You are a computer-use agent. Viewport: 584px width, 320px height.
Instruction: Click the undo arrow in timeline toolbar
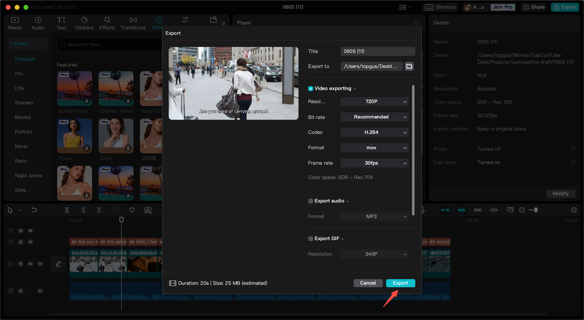tap(34, 210)
